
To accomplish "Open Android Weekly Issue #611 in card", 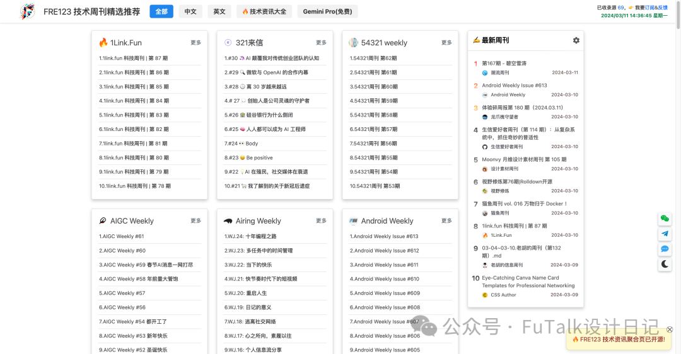I will (384, 265).
